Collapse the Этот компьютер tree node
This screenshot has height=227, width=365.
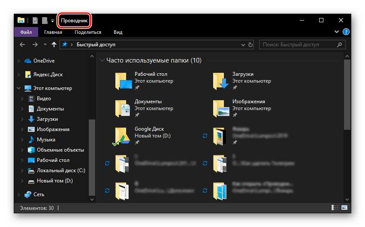tap(18, 88)
